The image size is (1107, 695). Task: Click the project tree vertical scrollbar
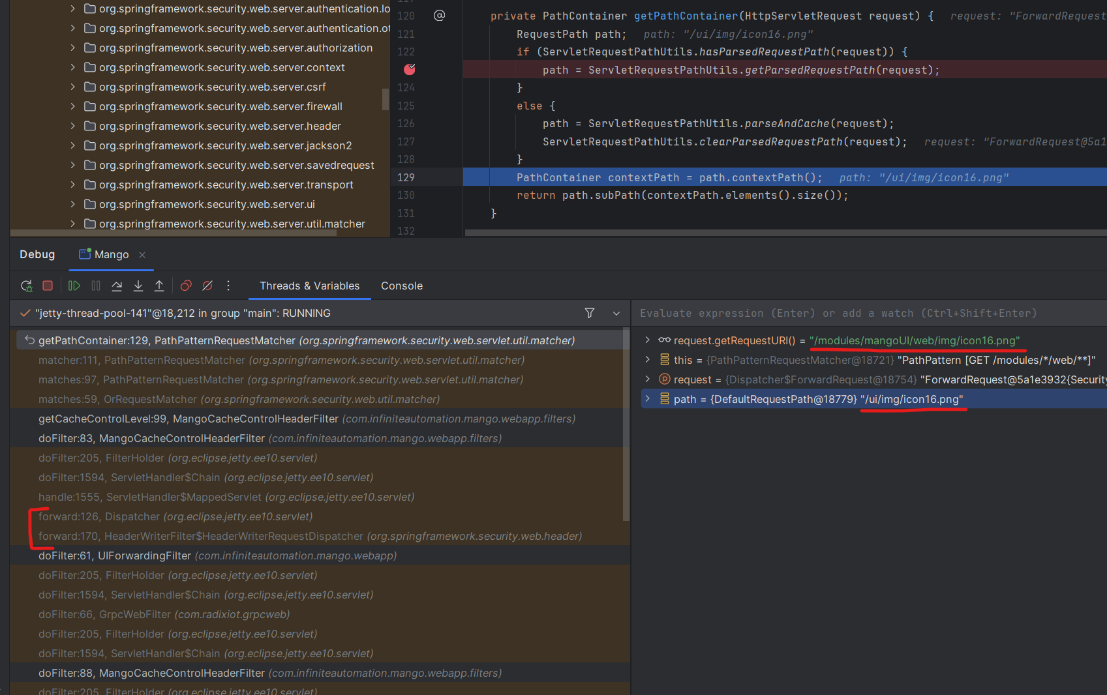(386, 98)
